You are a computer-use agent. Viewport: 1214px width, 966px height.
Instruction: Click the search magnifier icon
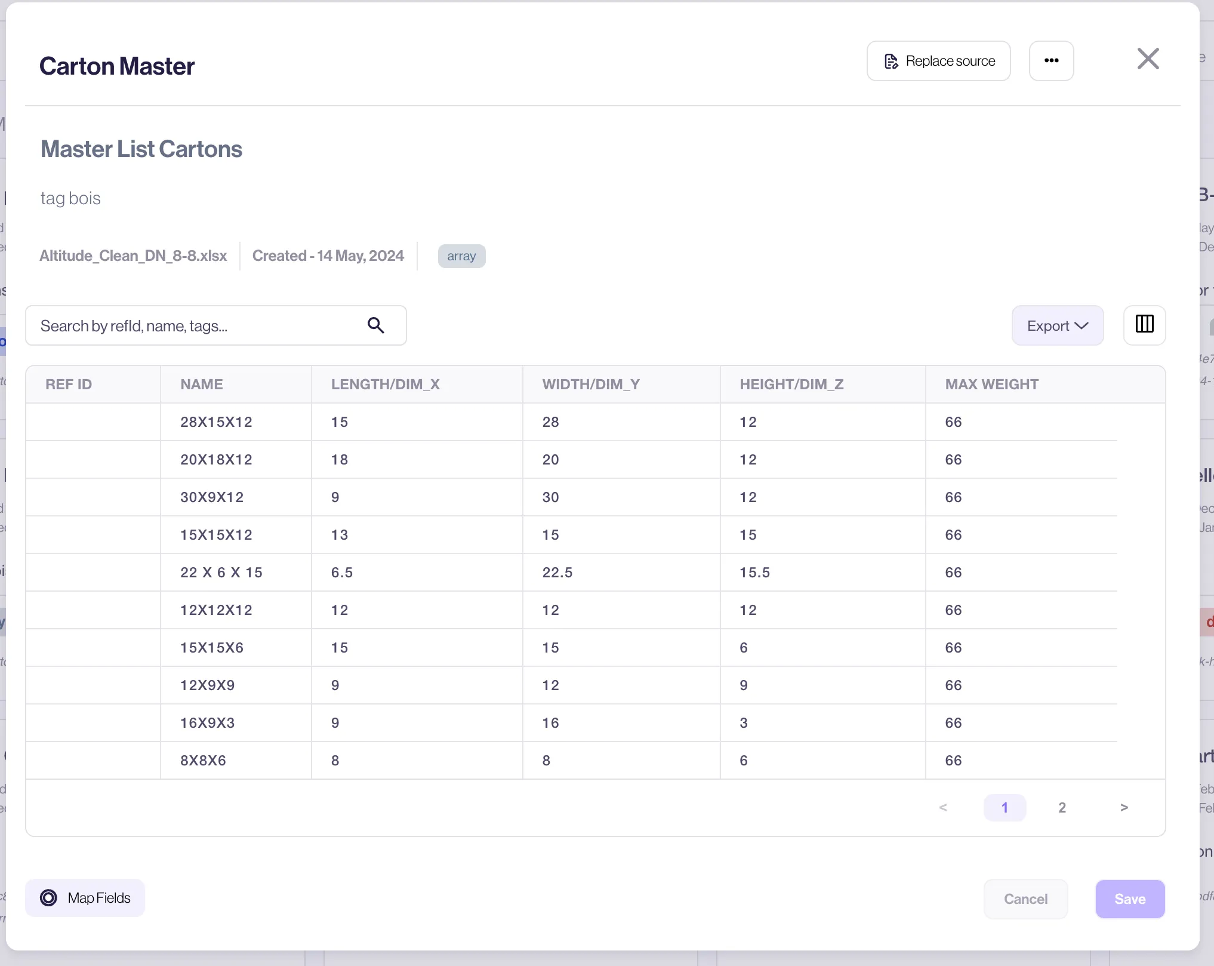[x=375, y=325]
